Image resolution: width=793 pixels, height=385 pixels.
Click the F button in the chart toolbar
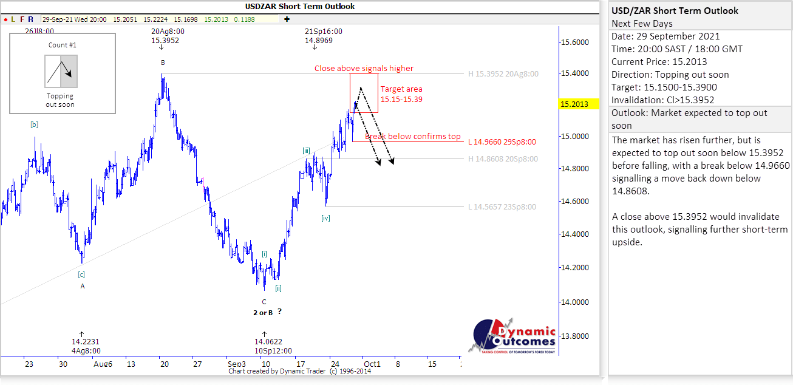click(x=22, y=19)
